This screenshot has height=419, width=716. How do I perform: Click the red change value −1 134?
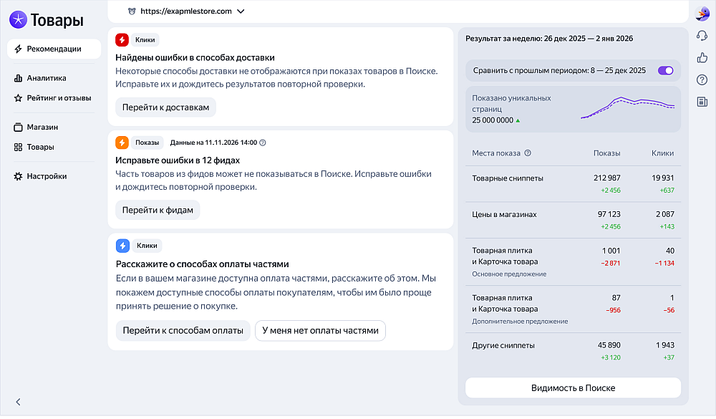pos(664,263)
